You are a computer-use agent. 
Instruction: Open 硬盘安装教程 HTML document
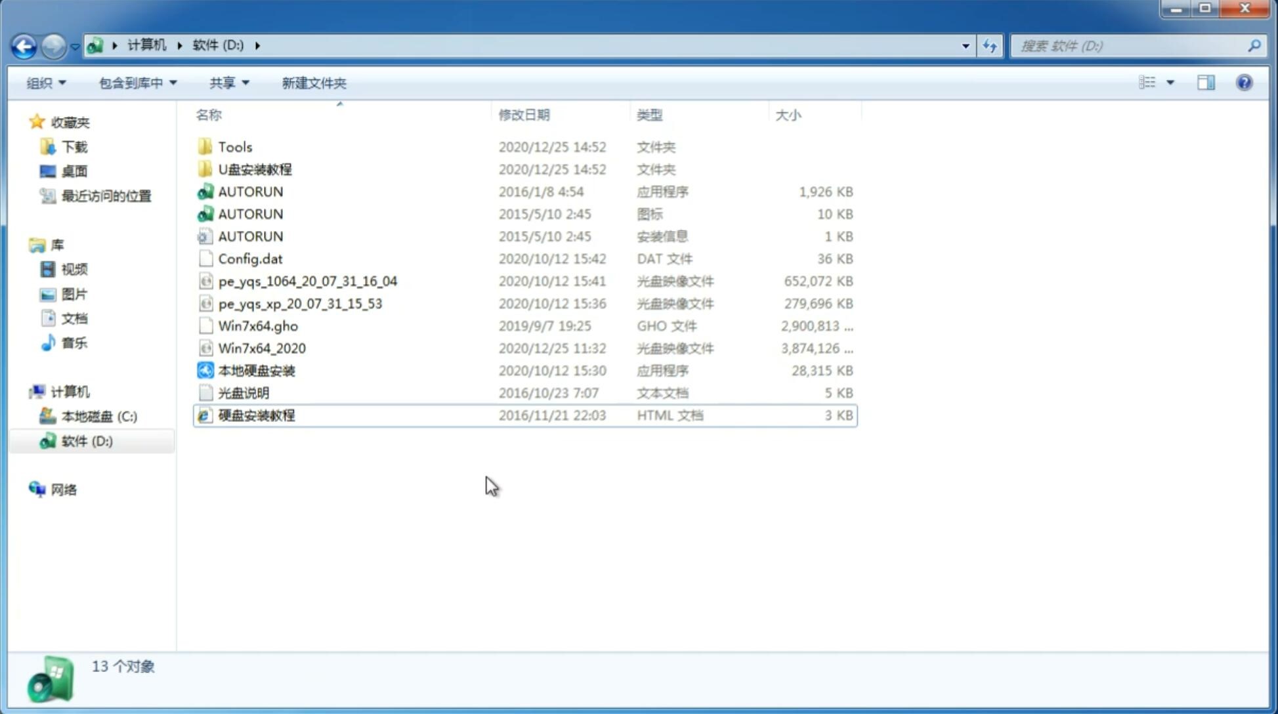pos(256,415)
